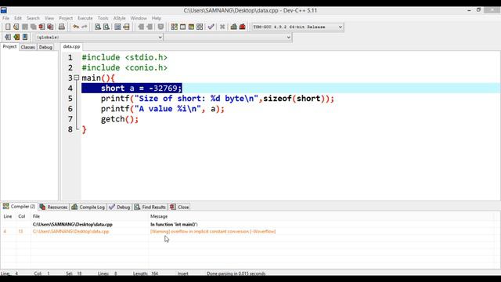
Task: Open the Help menu
Action: coord(157,18)
